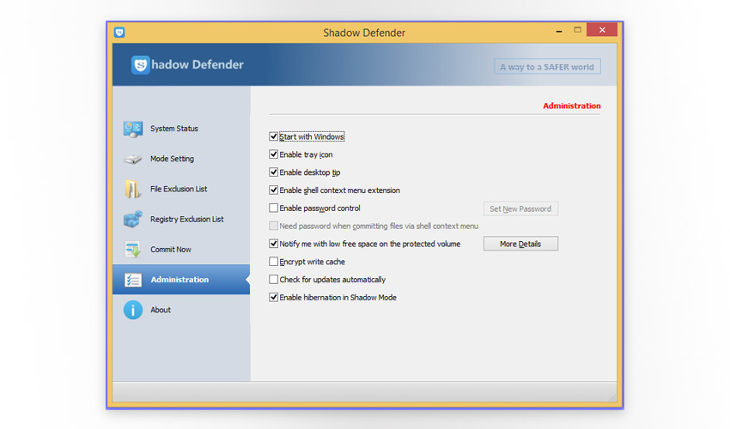Click the Mode Setting drive icon
The height and width of the screenshot is (429, 730).
(x=133, y=159)
